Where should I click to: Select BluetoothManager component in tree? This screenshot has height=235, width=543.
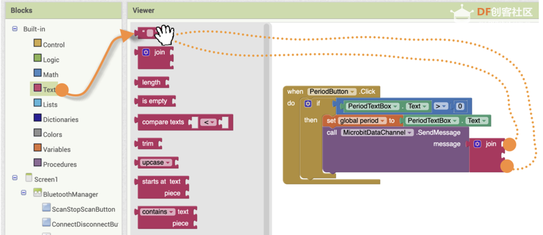(70, 194)
